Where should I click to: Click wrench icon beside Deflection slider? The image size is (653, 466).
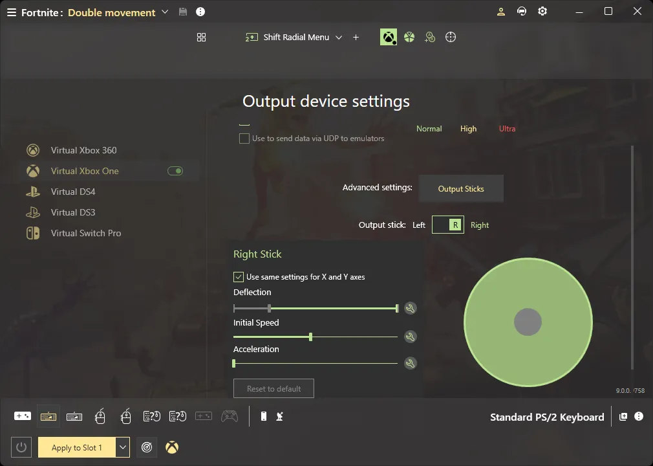point(410,308)
